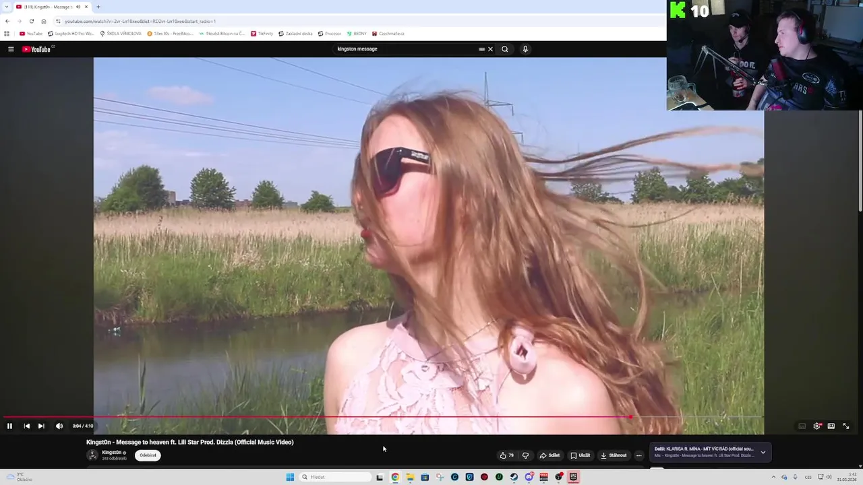
Task: Switch to Chrome on the taskbar
Action: pyautogui.click(x=395, y=477)
